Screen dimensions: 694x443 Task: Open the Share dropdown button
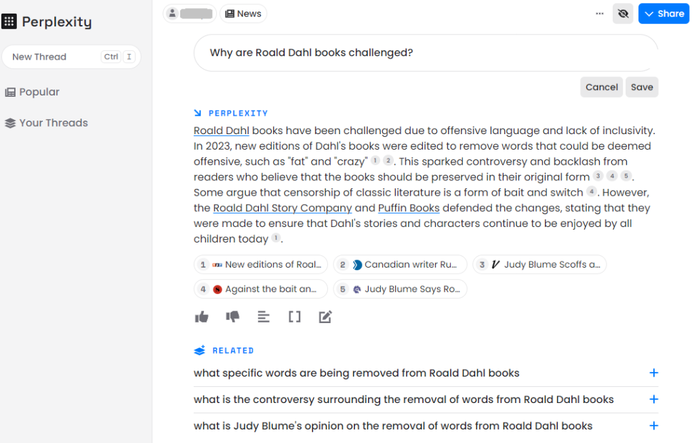[x=664, y=14]
